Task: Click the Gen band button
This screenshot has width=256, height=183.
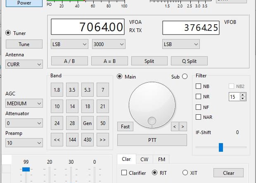Action: (x=88, y=123)
